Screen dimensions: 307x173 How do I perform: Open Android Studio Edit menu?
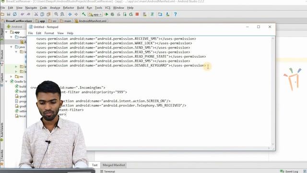coord(11,8)
